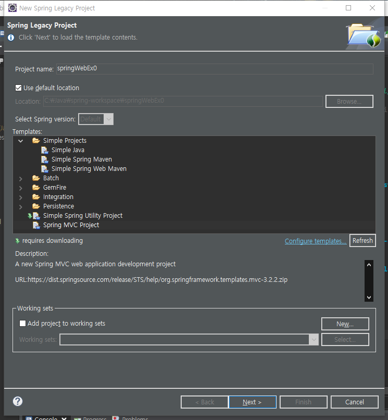Click description scroll down arrow
This screenshot has width=388, height=420.
point(369,298)
